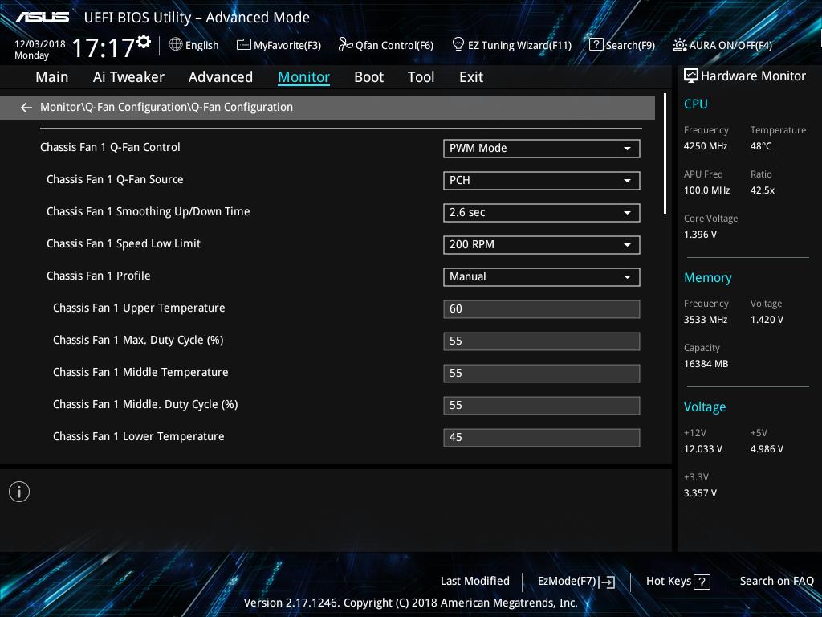Select the Chassis Fan 1 Profile label
Viewport: 822px width, 617px height.
click(99, 276)
